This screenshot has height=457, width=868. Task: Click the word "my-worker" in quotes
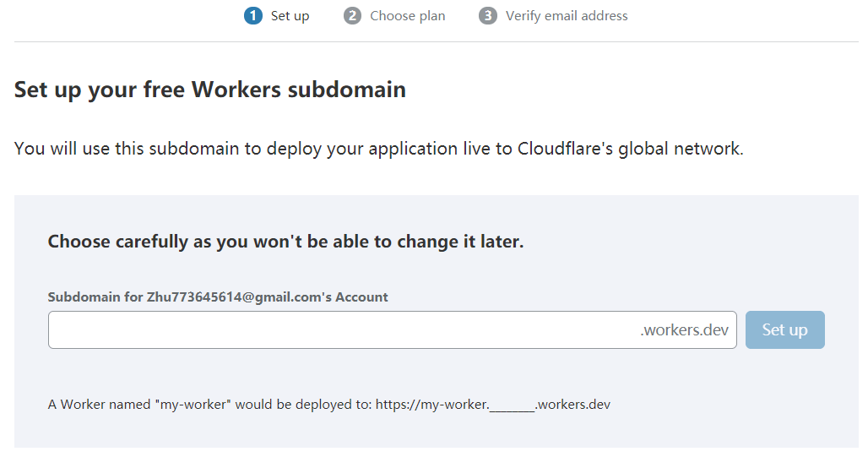192,405
